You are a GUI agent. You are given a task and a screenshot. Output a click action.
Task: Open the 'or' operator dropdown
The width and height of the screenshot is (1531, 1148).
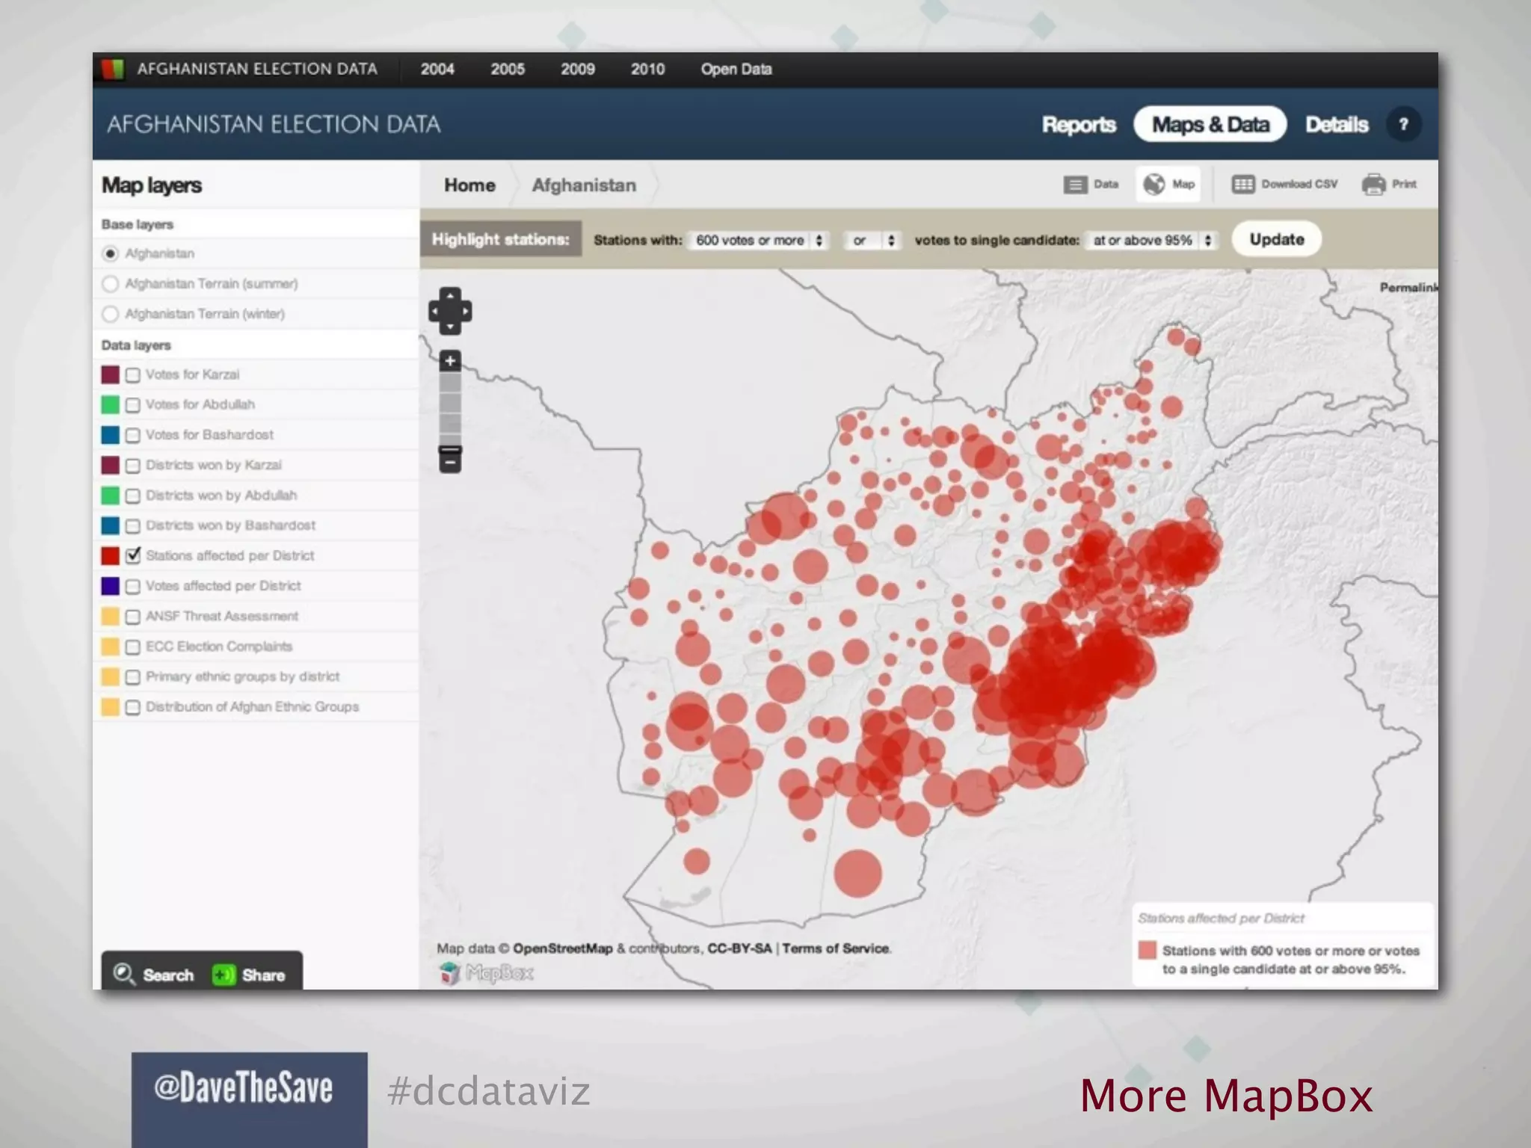pos(872,240)
